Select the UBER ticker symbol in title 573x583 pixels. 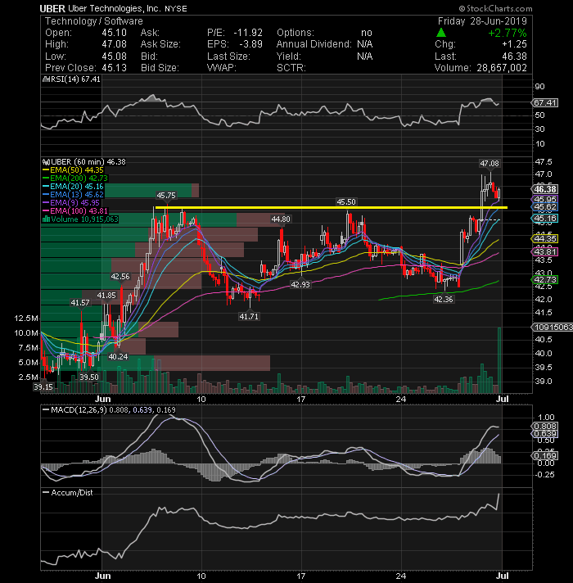coord(52,8)
